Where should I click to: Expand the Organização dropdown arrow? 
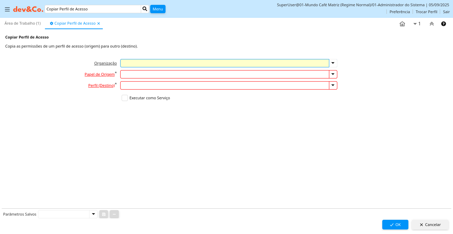tap(333, 63)
